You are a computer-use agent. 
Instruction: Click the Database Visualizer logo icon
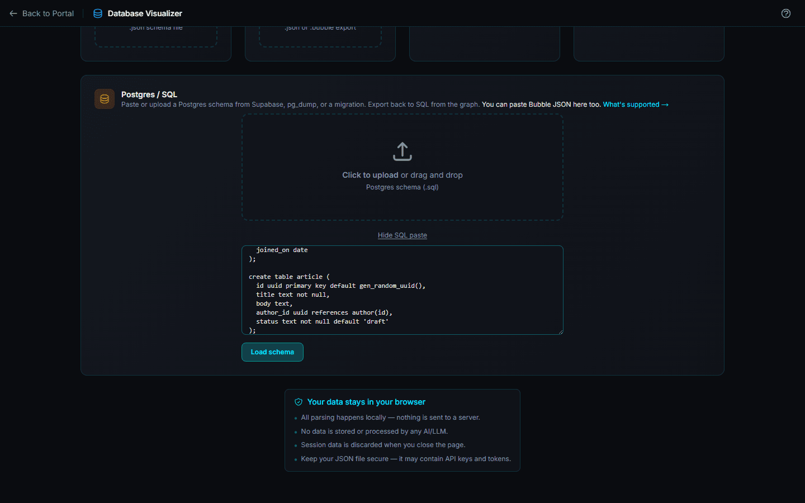[x=98, y=13]
